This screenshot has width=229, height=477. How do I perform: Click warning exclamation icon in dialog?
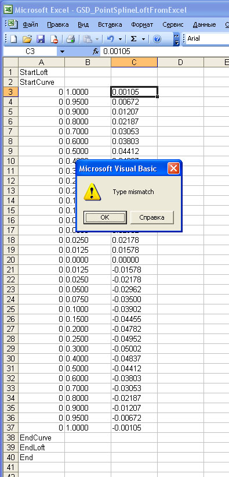point(92,192)
